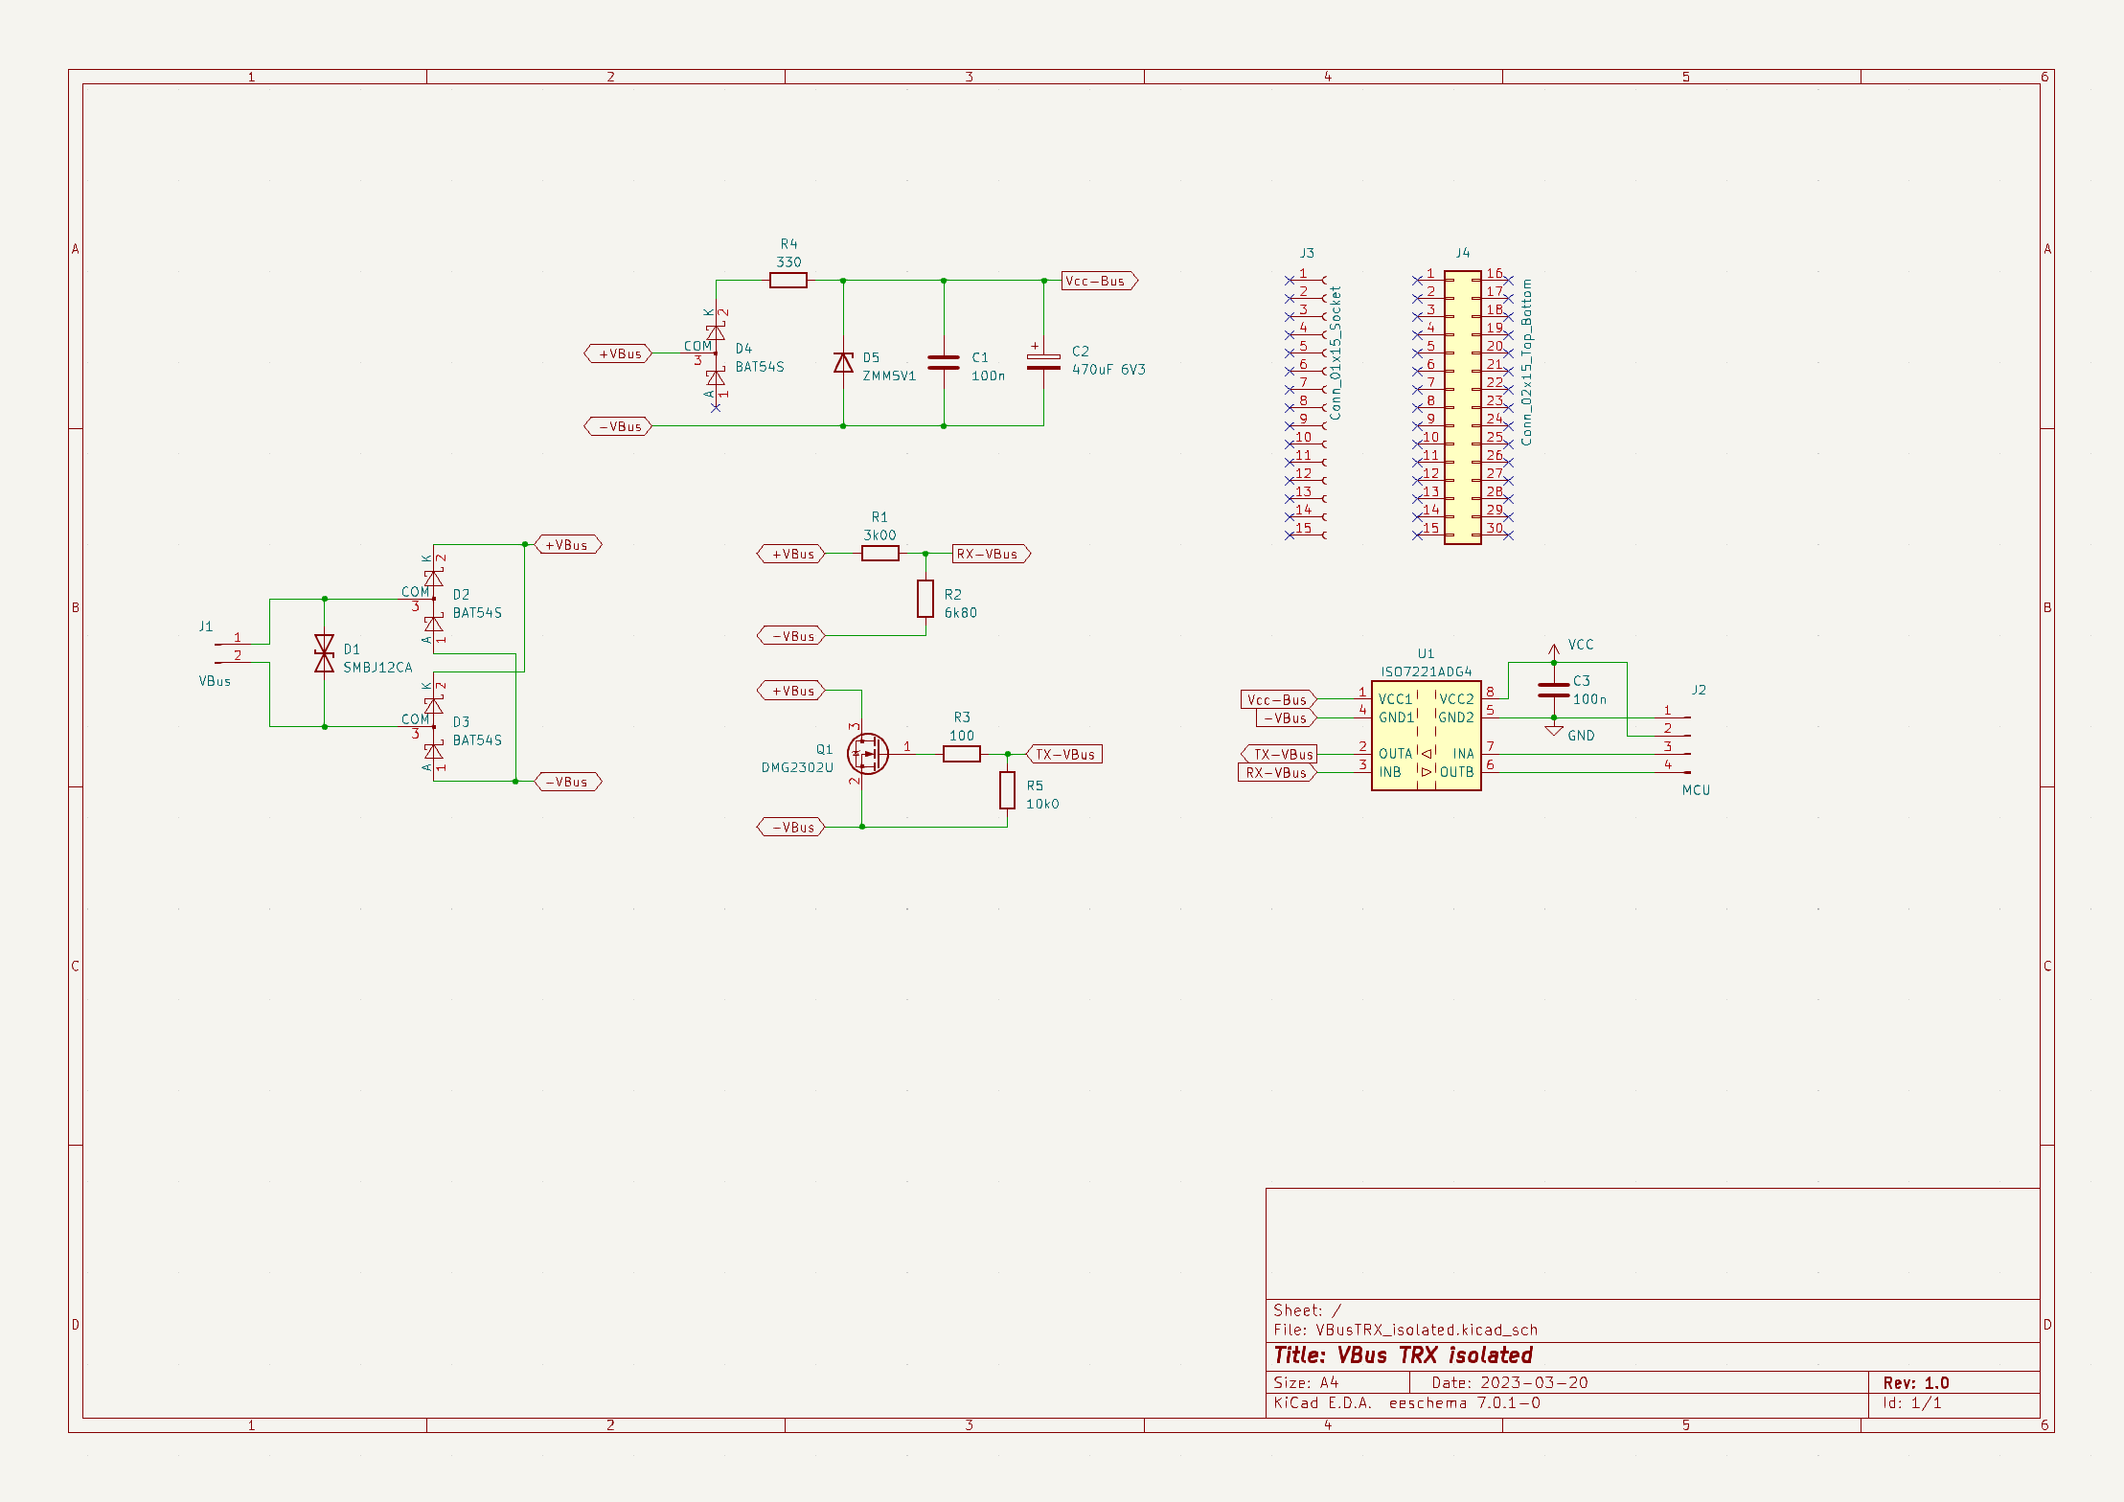Click the TX-VBus label next to R3
The height and width of the screenshot is (1502, 2124).
1063,754
